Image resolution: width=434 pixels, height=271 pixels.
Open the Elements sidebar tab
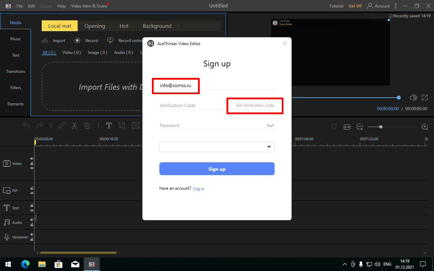click(16, 104)
